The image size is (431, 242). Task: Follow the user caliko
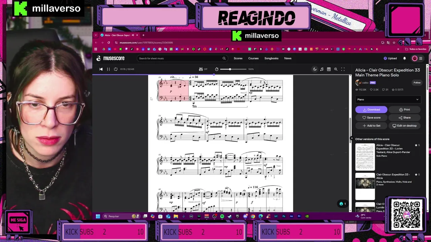[x=417, y=82]
